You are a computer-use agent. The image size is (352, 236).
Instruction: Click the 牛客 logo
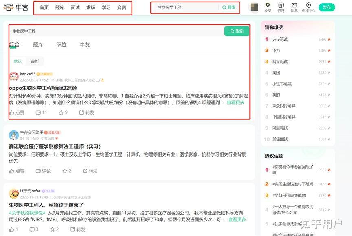[16, 7]
